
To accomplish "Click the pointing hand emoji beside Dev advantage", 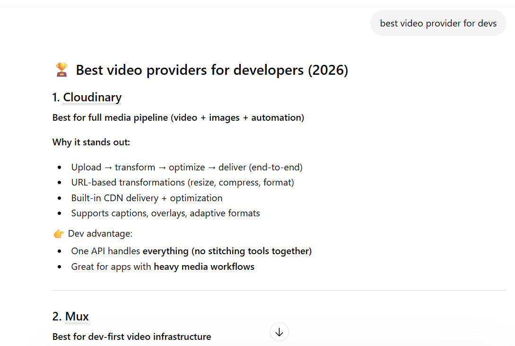I will pyautogui.click(x=59, y=234).
